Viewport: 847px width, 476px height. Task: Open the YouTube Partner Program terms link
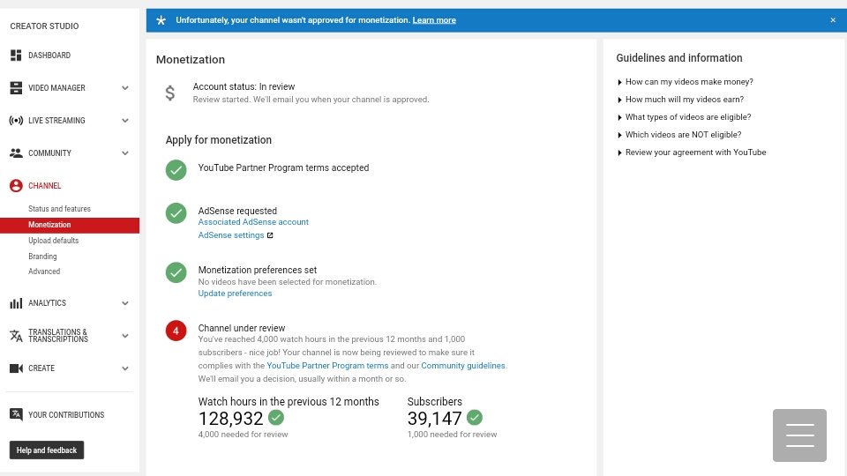coord(327,366)
